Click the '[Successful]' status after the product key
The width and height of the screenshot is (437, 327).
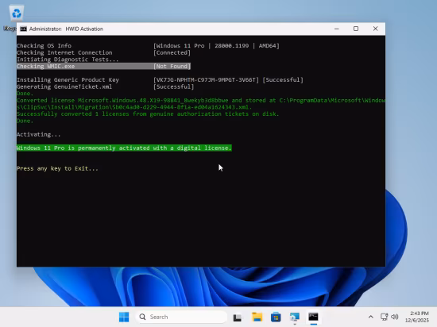click(x=283, y=80)
